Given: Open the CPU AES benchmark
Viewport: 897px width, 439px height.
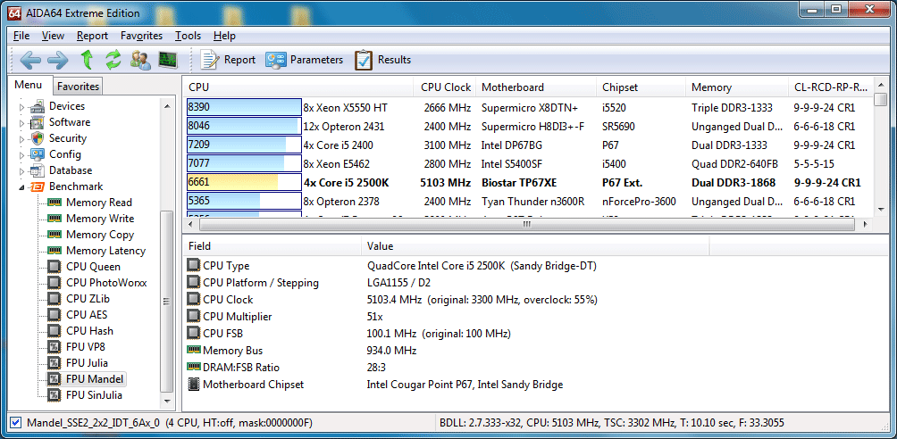Looking at the screenshot, I should (x=87, y=314).
